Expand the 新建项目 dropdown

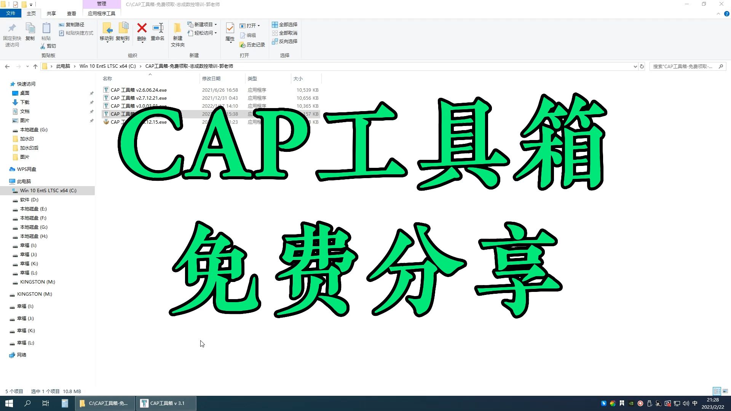tap(203, 24)
